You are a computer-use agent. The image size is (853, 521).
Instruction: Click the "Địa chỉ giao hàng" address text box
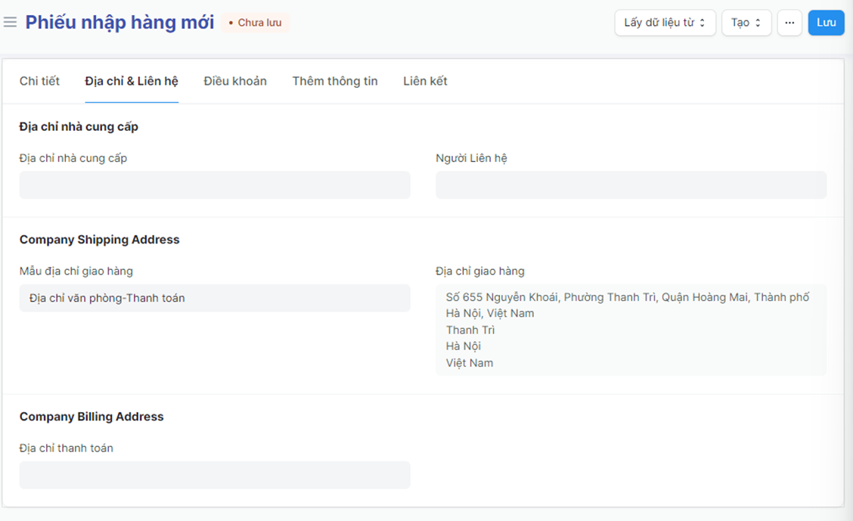[631, 330]
